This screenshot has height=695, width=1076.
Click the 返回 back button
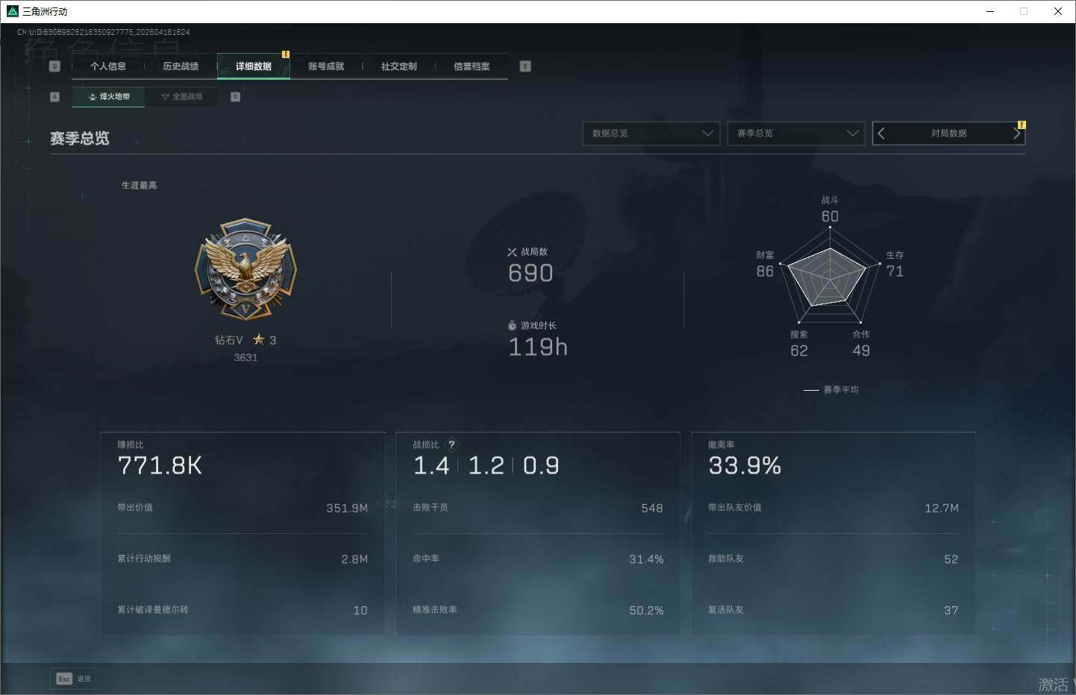coord(73,679)
